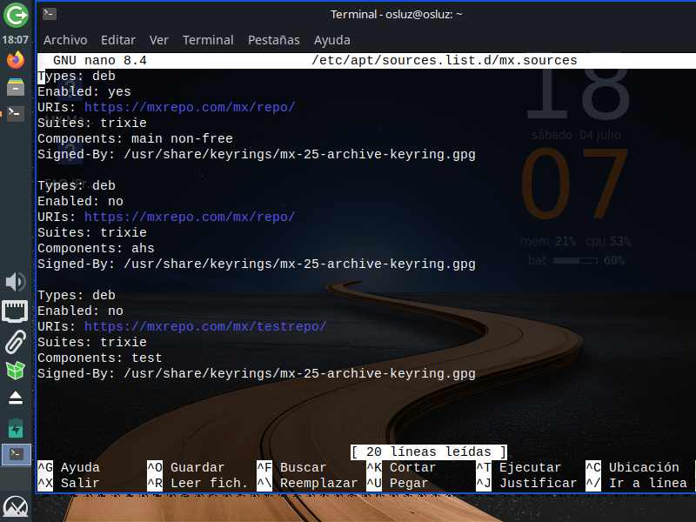The width and height of the screenshot is (696, 522).
Task: Click the eject removable media icon
Action: 16,398
